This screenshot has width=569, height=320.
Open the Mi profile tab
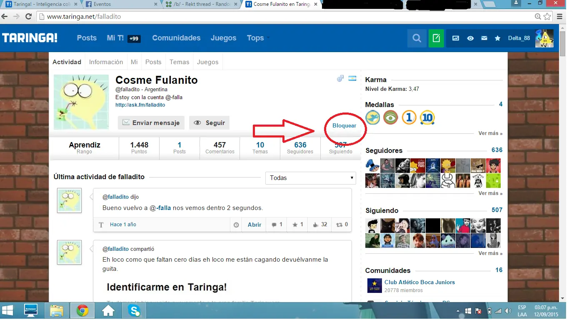(134, 62)
